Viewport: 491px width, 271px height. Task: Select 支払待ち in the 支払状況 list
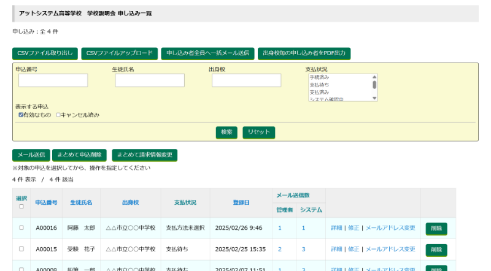319,85
